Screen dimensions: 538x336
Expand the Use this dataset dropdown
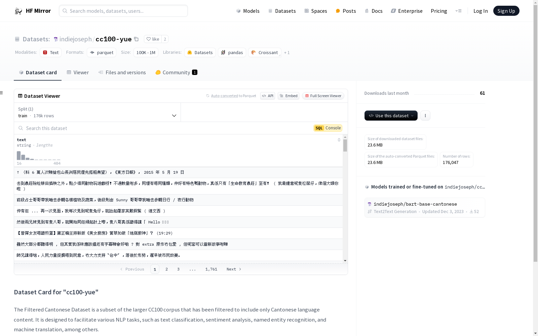click(391, 116)
